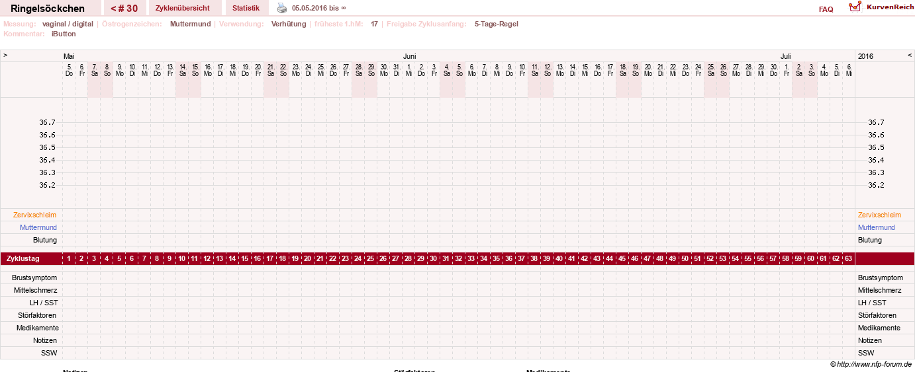This screenshot has height=372, width=915.
Task: Click the Muttermund value after Östrogenzeichen
Action: pyautogui.click(x=191, y=24)
